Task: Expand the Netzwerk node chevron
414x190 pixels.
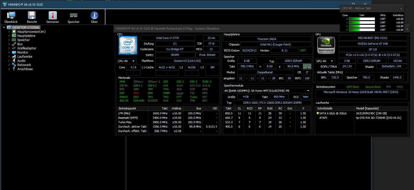Action: 9,65
